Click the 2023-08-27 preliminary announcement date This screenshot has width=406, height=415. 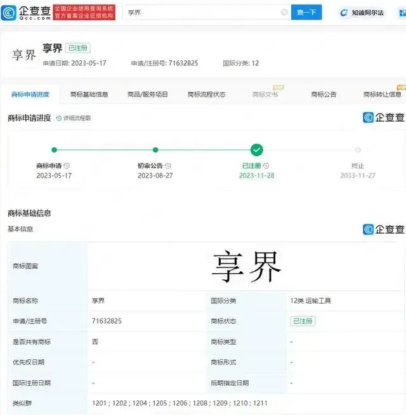coord(155,176)
